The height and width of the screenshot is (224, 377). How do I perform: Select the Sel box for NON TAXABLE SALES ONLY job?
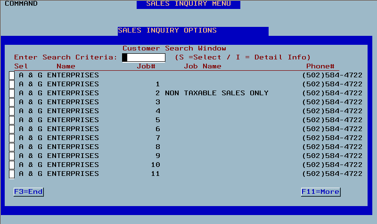[12, 93]
